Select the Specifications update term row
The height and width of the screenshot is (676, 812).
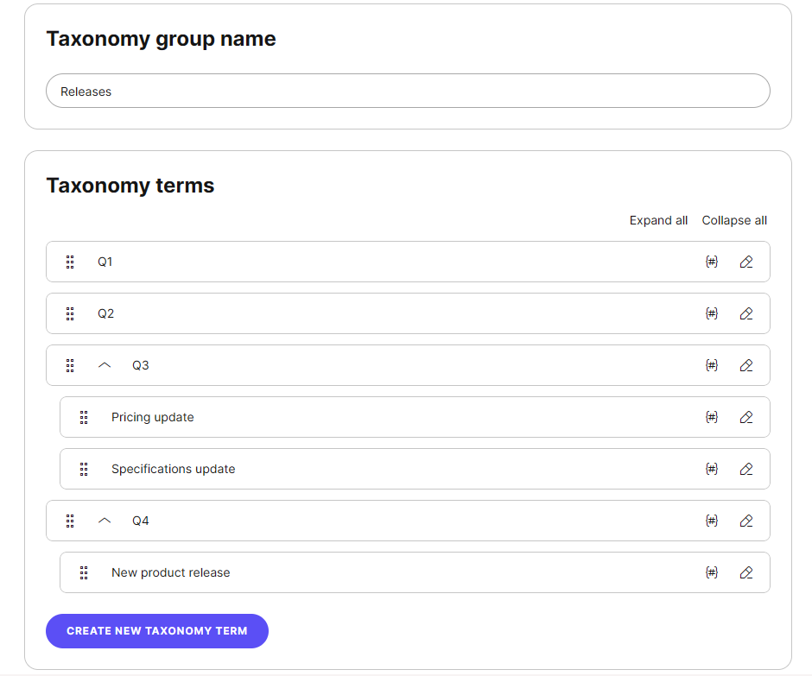pyautogui.click(x=346, y=469)
